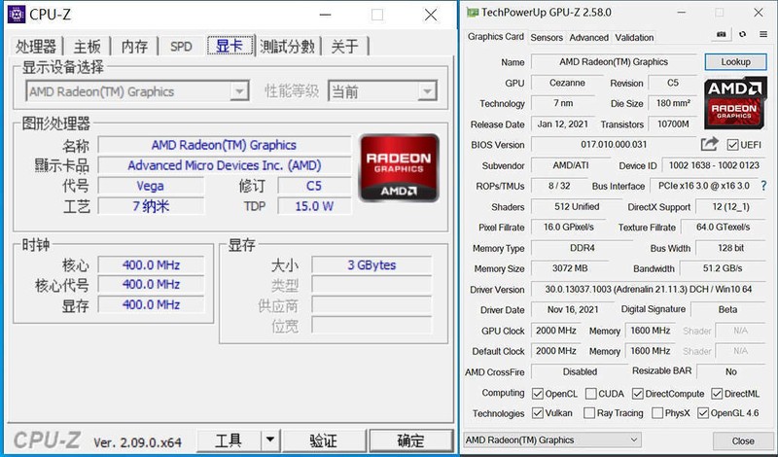Click the Bus Width value 128 bit
This screenshot has width=778, height=457.
tap(730, 248)
